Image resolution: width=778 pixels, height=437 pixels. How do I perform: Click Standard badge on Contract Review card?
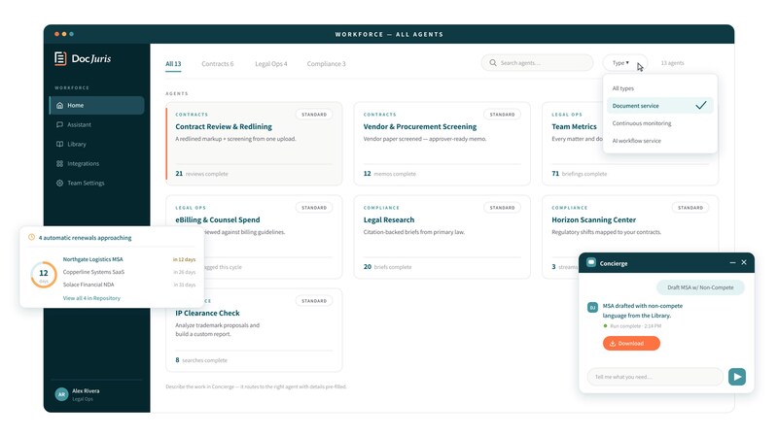314,115
